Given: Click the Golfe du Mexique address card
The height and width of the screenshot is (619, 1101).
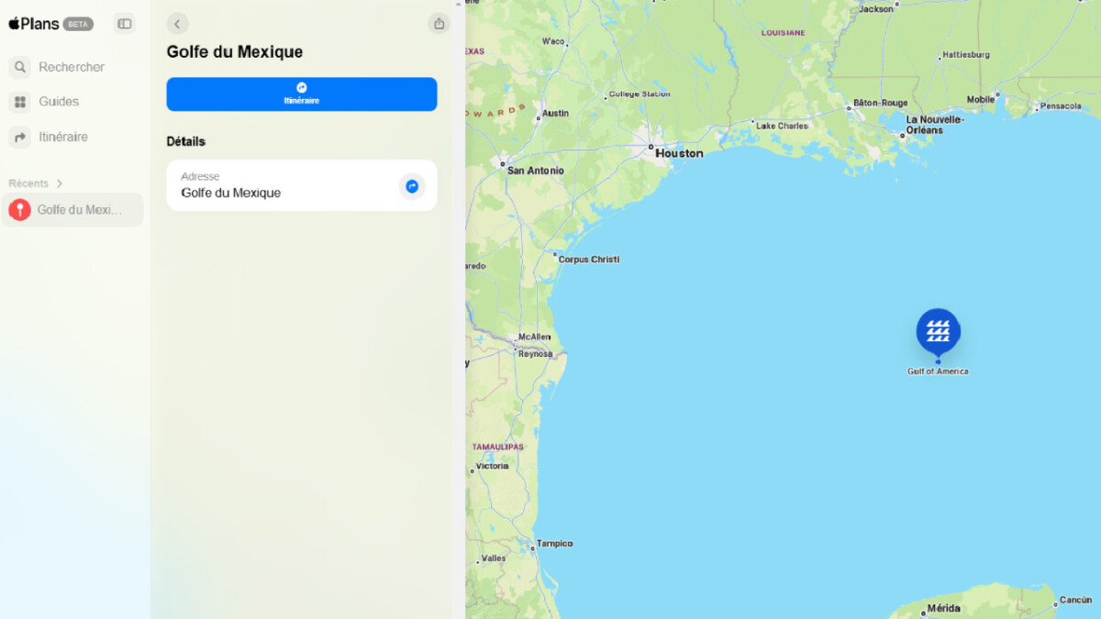Looking at the screenshot, I should coord(302,185).
